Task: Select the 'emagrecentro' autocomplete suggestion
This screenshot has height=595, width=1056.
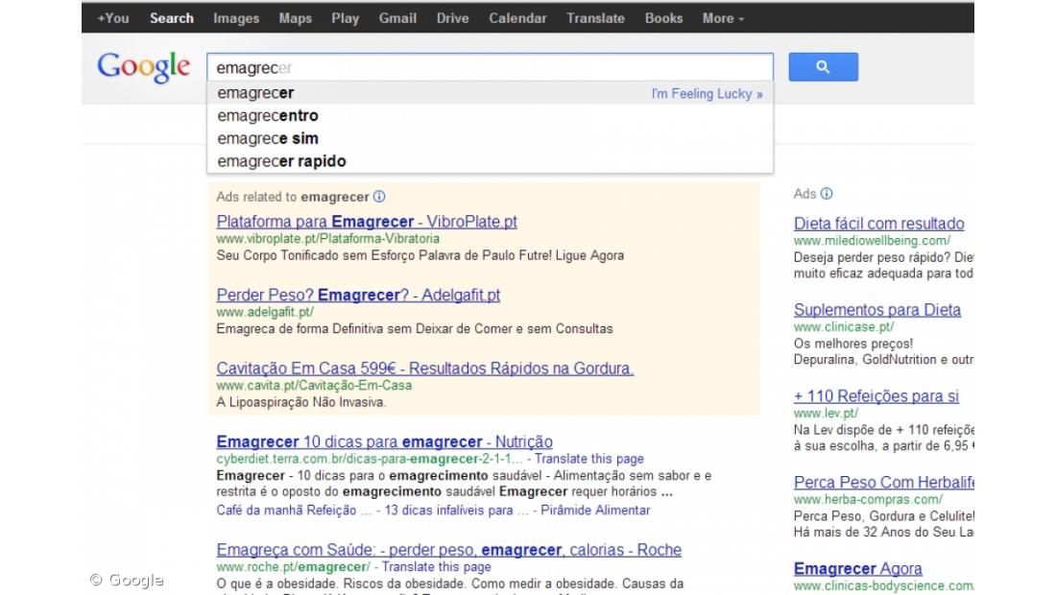Action: 268,115
